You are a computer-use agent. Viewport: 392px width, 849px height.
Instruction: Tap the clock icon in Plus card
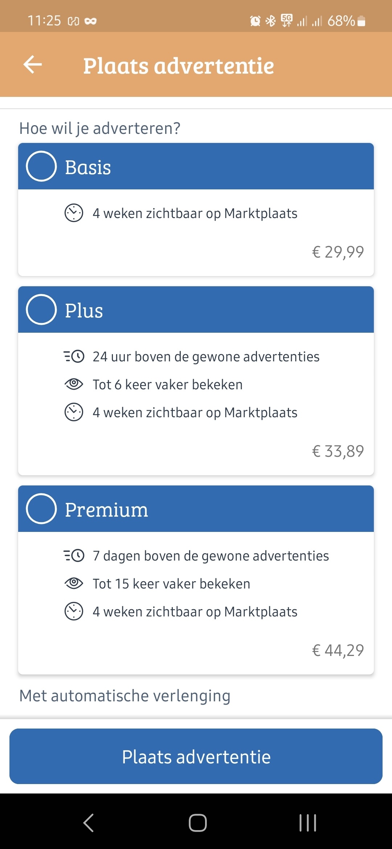(x=74, y=412)
